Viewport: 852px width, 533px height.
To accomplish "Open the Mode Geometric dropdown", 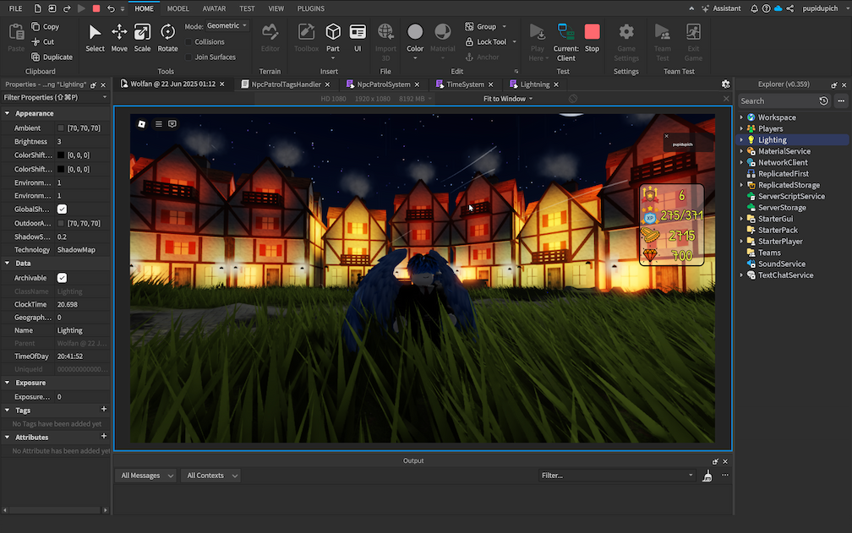I will pos(227,25).
